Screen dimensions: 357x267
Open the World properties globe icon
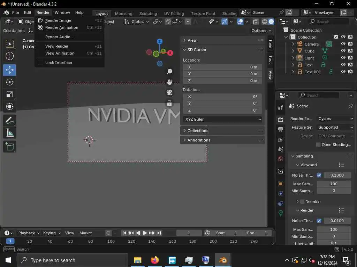(281, 159)
